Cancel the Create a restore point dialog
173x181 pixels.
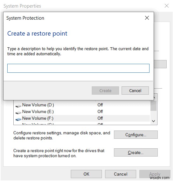click(x=135, y=90)
